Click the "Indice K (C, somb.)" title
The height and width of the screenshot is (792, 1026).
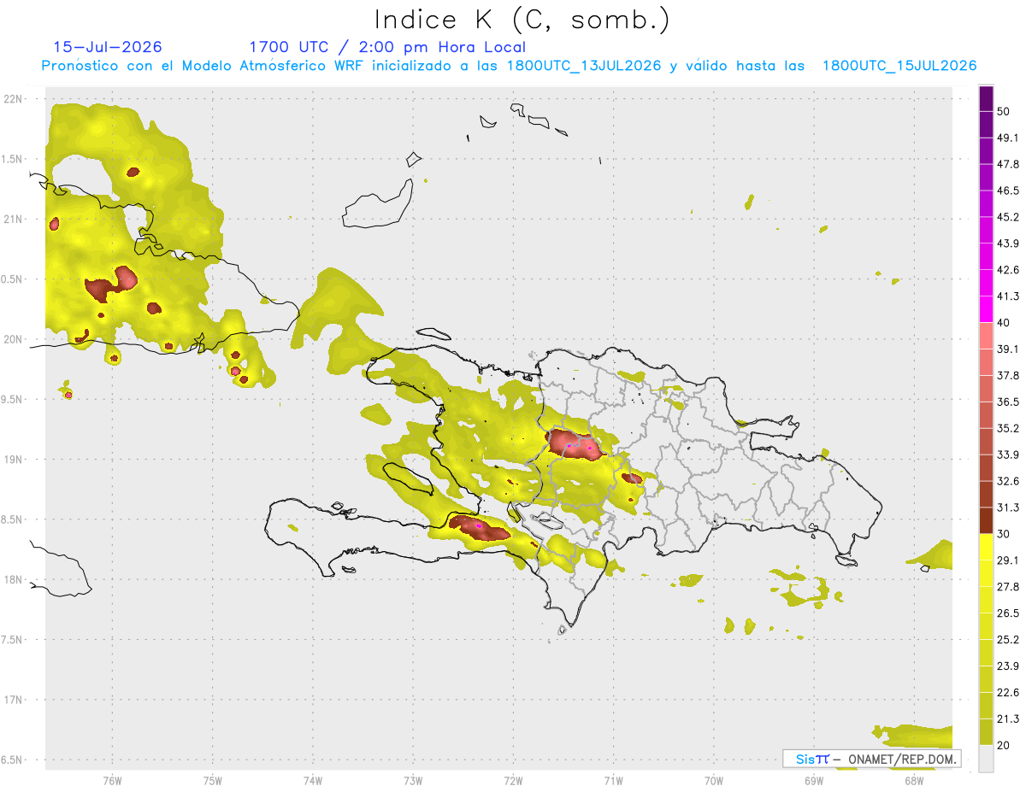(522, 19)
